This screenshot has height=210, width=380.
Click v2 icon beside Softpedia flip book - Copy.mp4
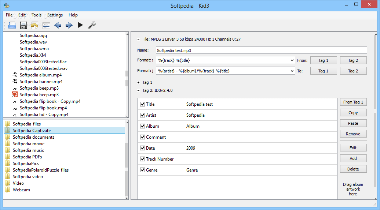click(x=15, y=102)
